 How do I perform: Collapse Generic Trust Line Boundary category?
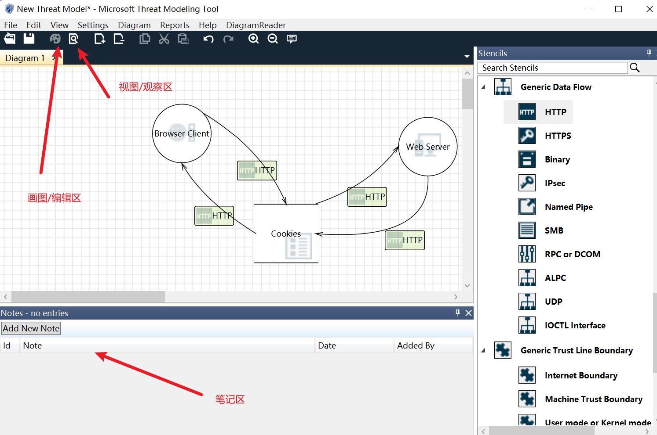point(483,350)
